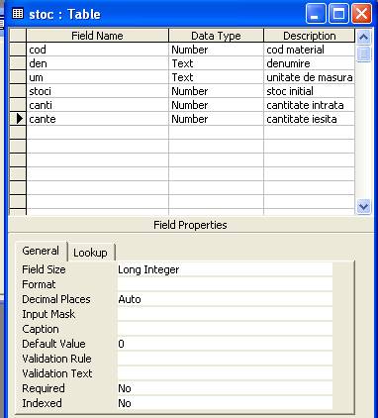The width and height of the screenshot is (378, 418).
Task: Switch to the Lookup tab
Action: click(90, 253)
